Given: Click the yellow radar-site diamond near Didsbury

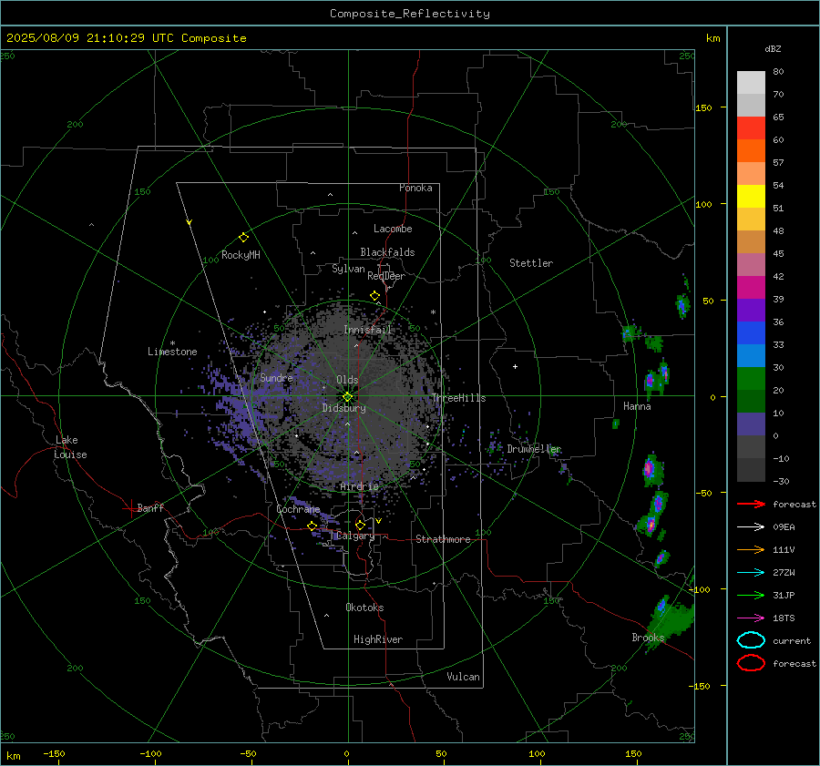Looking at the screenshot, I should [347, 397].
